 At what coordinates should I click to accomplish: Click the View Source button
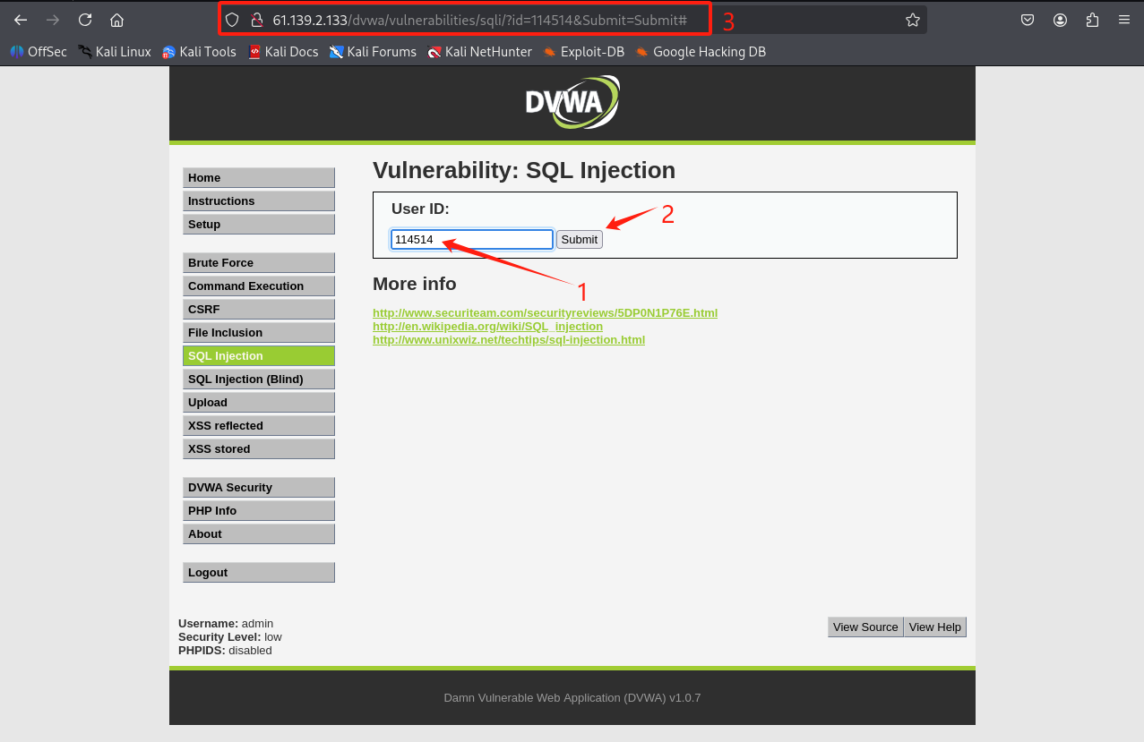(x=865, y=627)
